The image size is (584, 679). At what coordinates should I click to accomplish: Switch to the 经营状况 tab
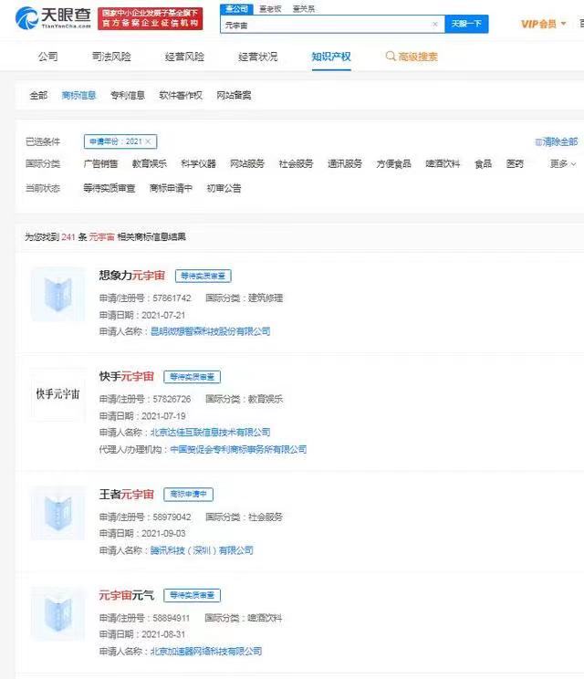[x=258, y=57]
